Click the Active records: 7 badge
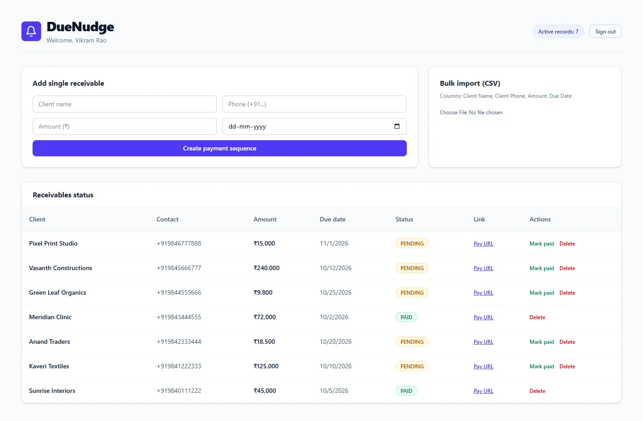This screenshot has width=643, height=421. pos(558,32)
